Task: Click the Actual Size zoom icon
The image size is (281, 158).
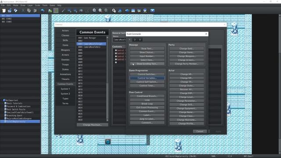Action: pos(106,11)
